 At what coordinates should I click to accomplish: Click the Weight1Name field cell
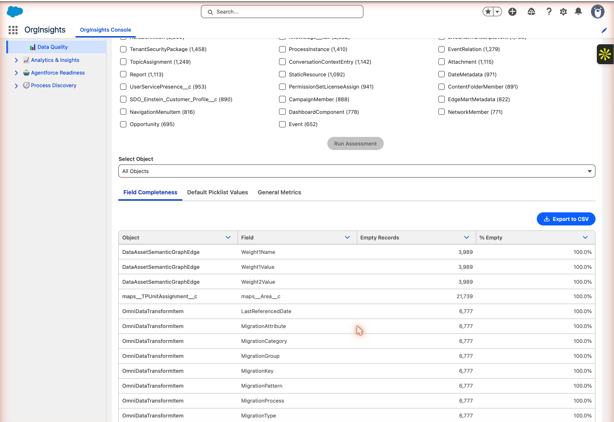(x=297, y=252)
